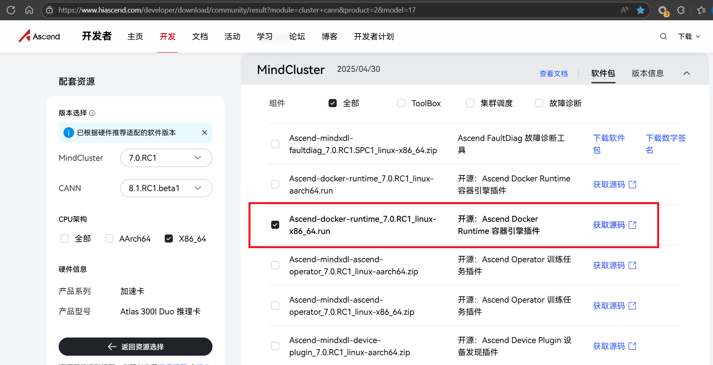Open the 论坛 navigation item
This screenshot has width=713, height=365.
297,36
